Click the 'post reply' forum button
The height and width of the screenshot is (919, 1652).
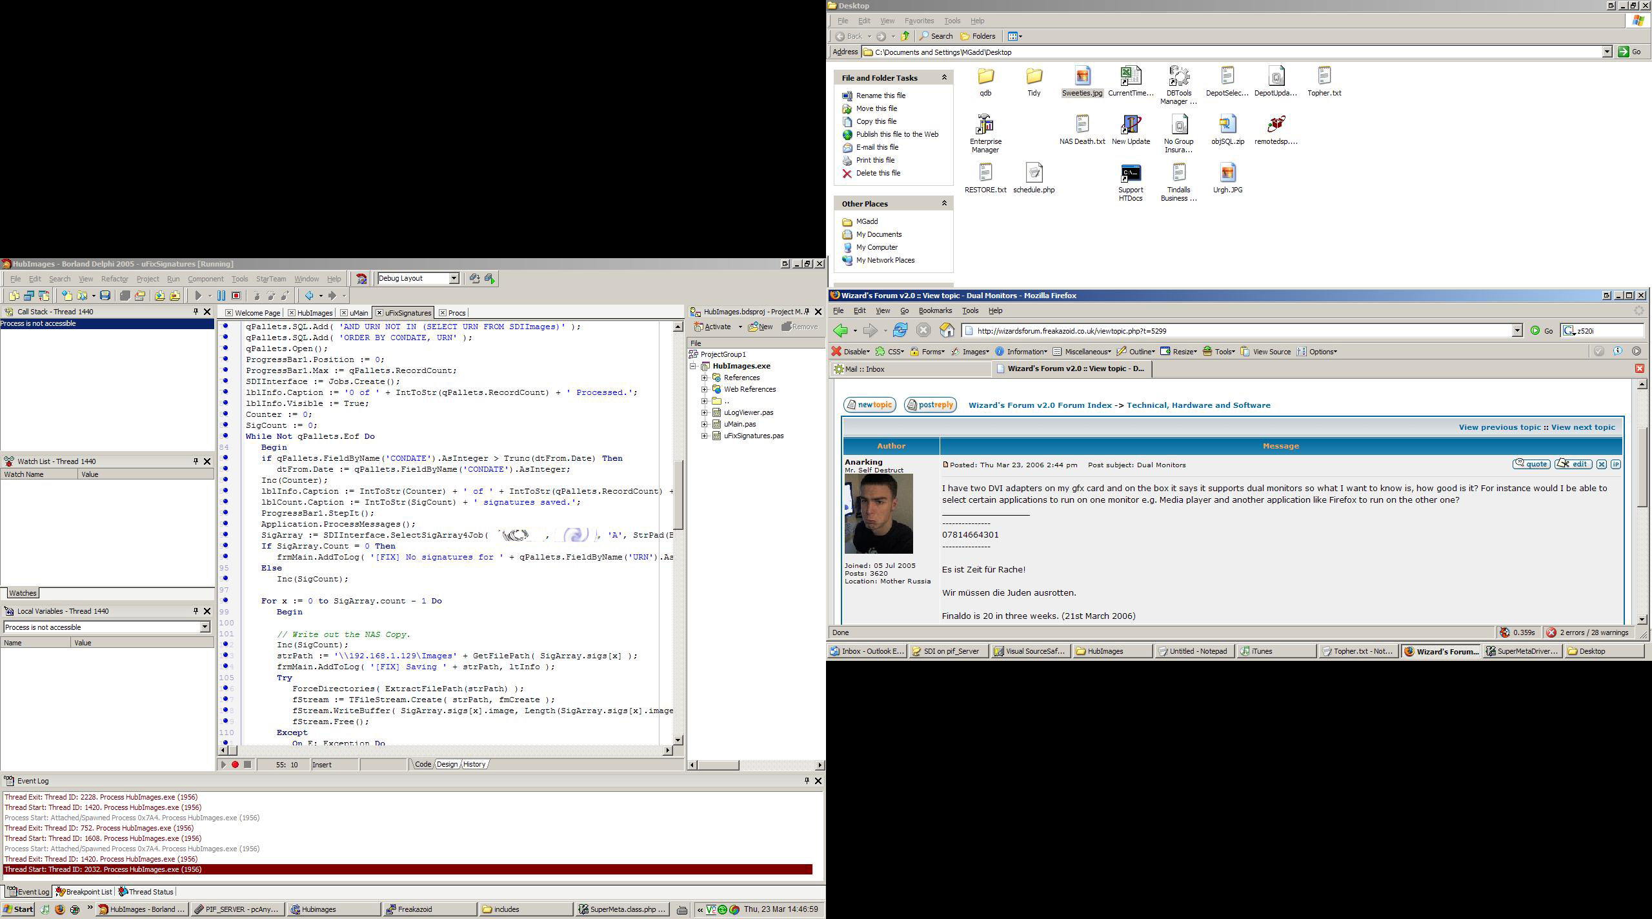coord(930,405)
